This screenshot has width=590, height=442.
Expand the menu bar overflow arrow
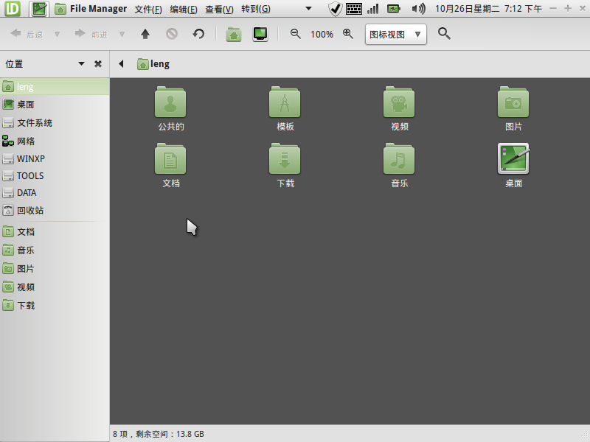tap(308, 9)
